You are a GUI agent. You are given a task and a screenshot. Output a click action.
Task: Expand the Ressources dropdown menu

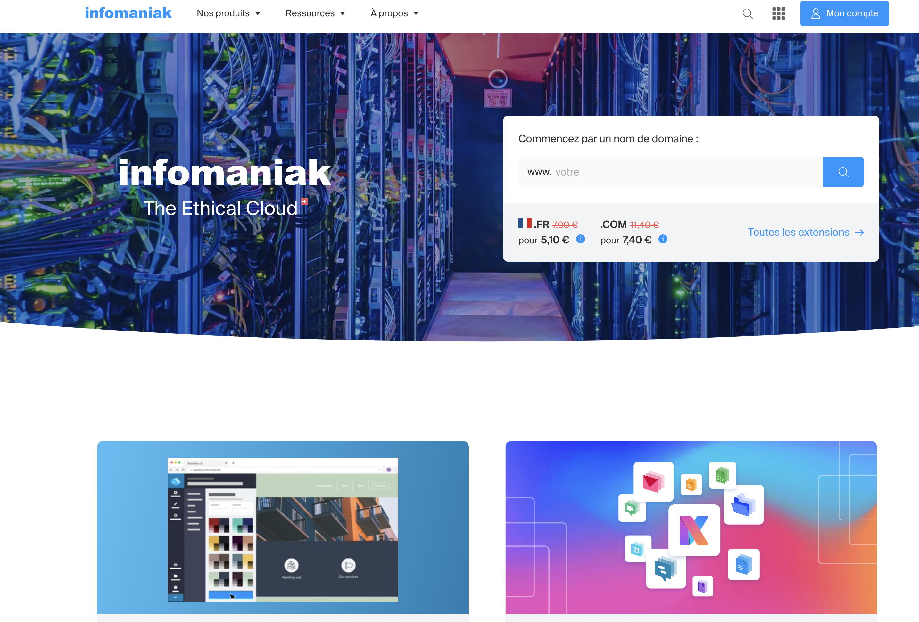315,13
